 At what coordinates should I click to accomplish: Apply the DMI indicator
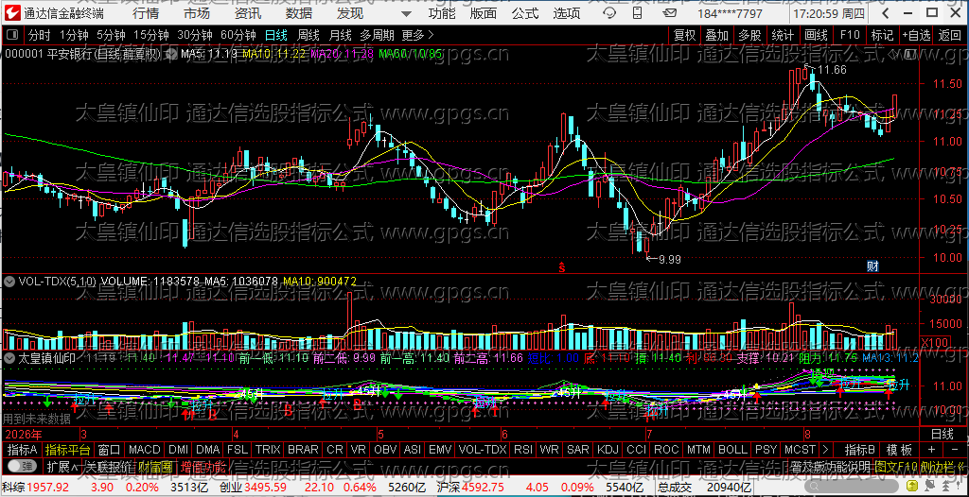pyautogui.click(x=178, y=450)
